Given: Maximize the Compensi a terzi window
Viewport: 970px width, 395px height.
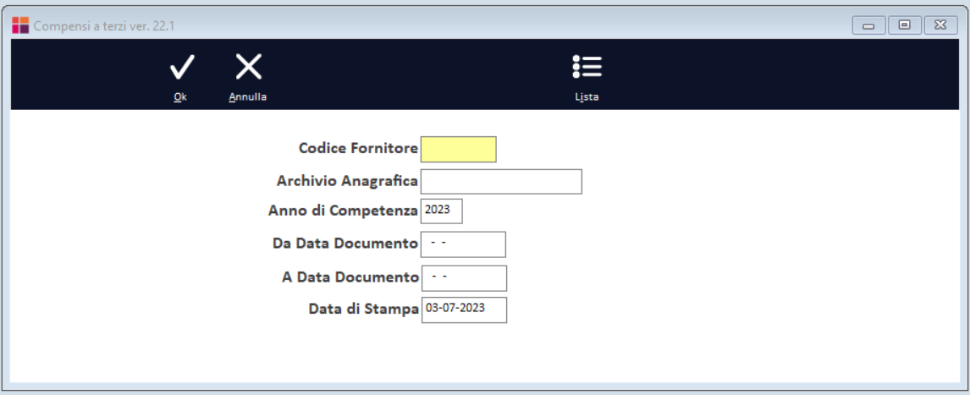Looking at the screenshot, I should coord(905,25).
